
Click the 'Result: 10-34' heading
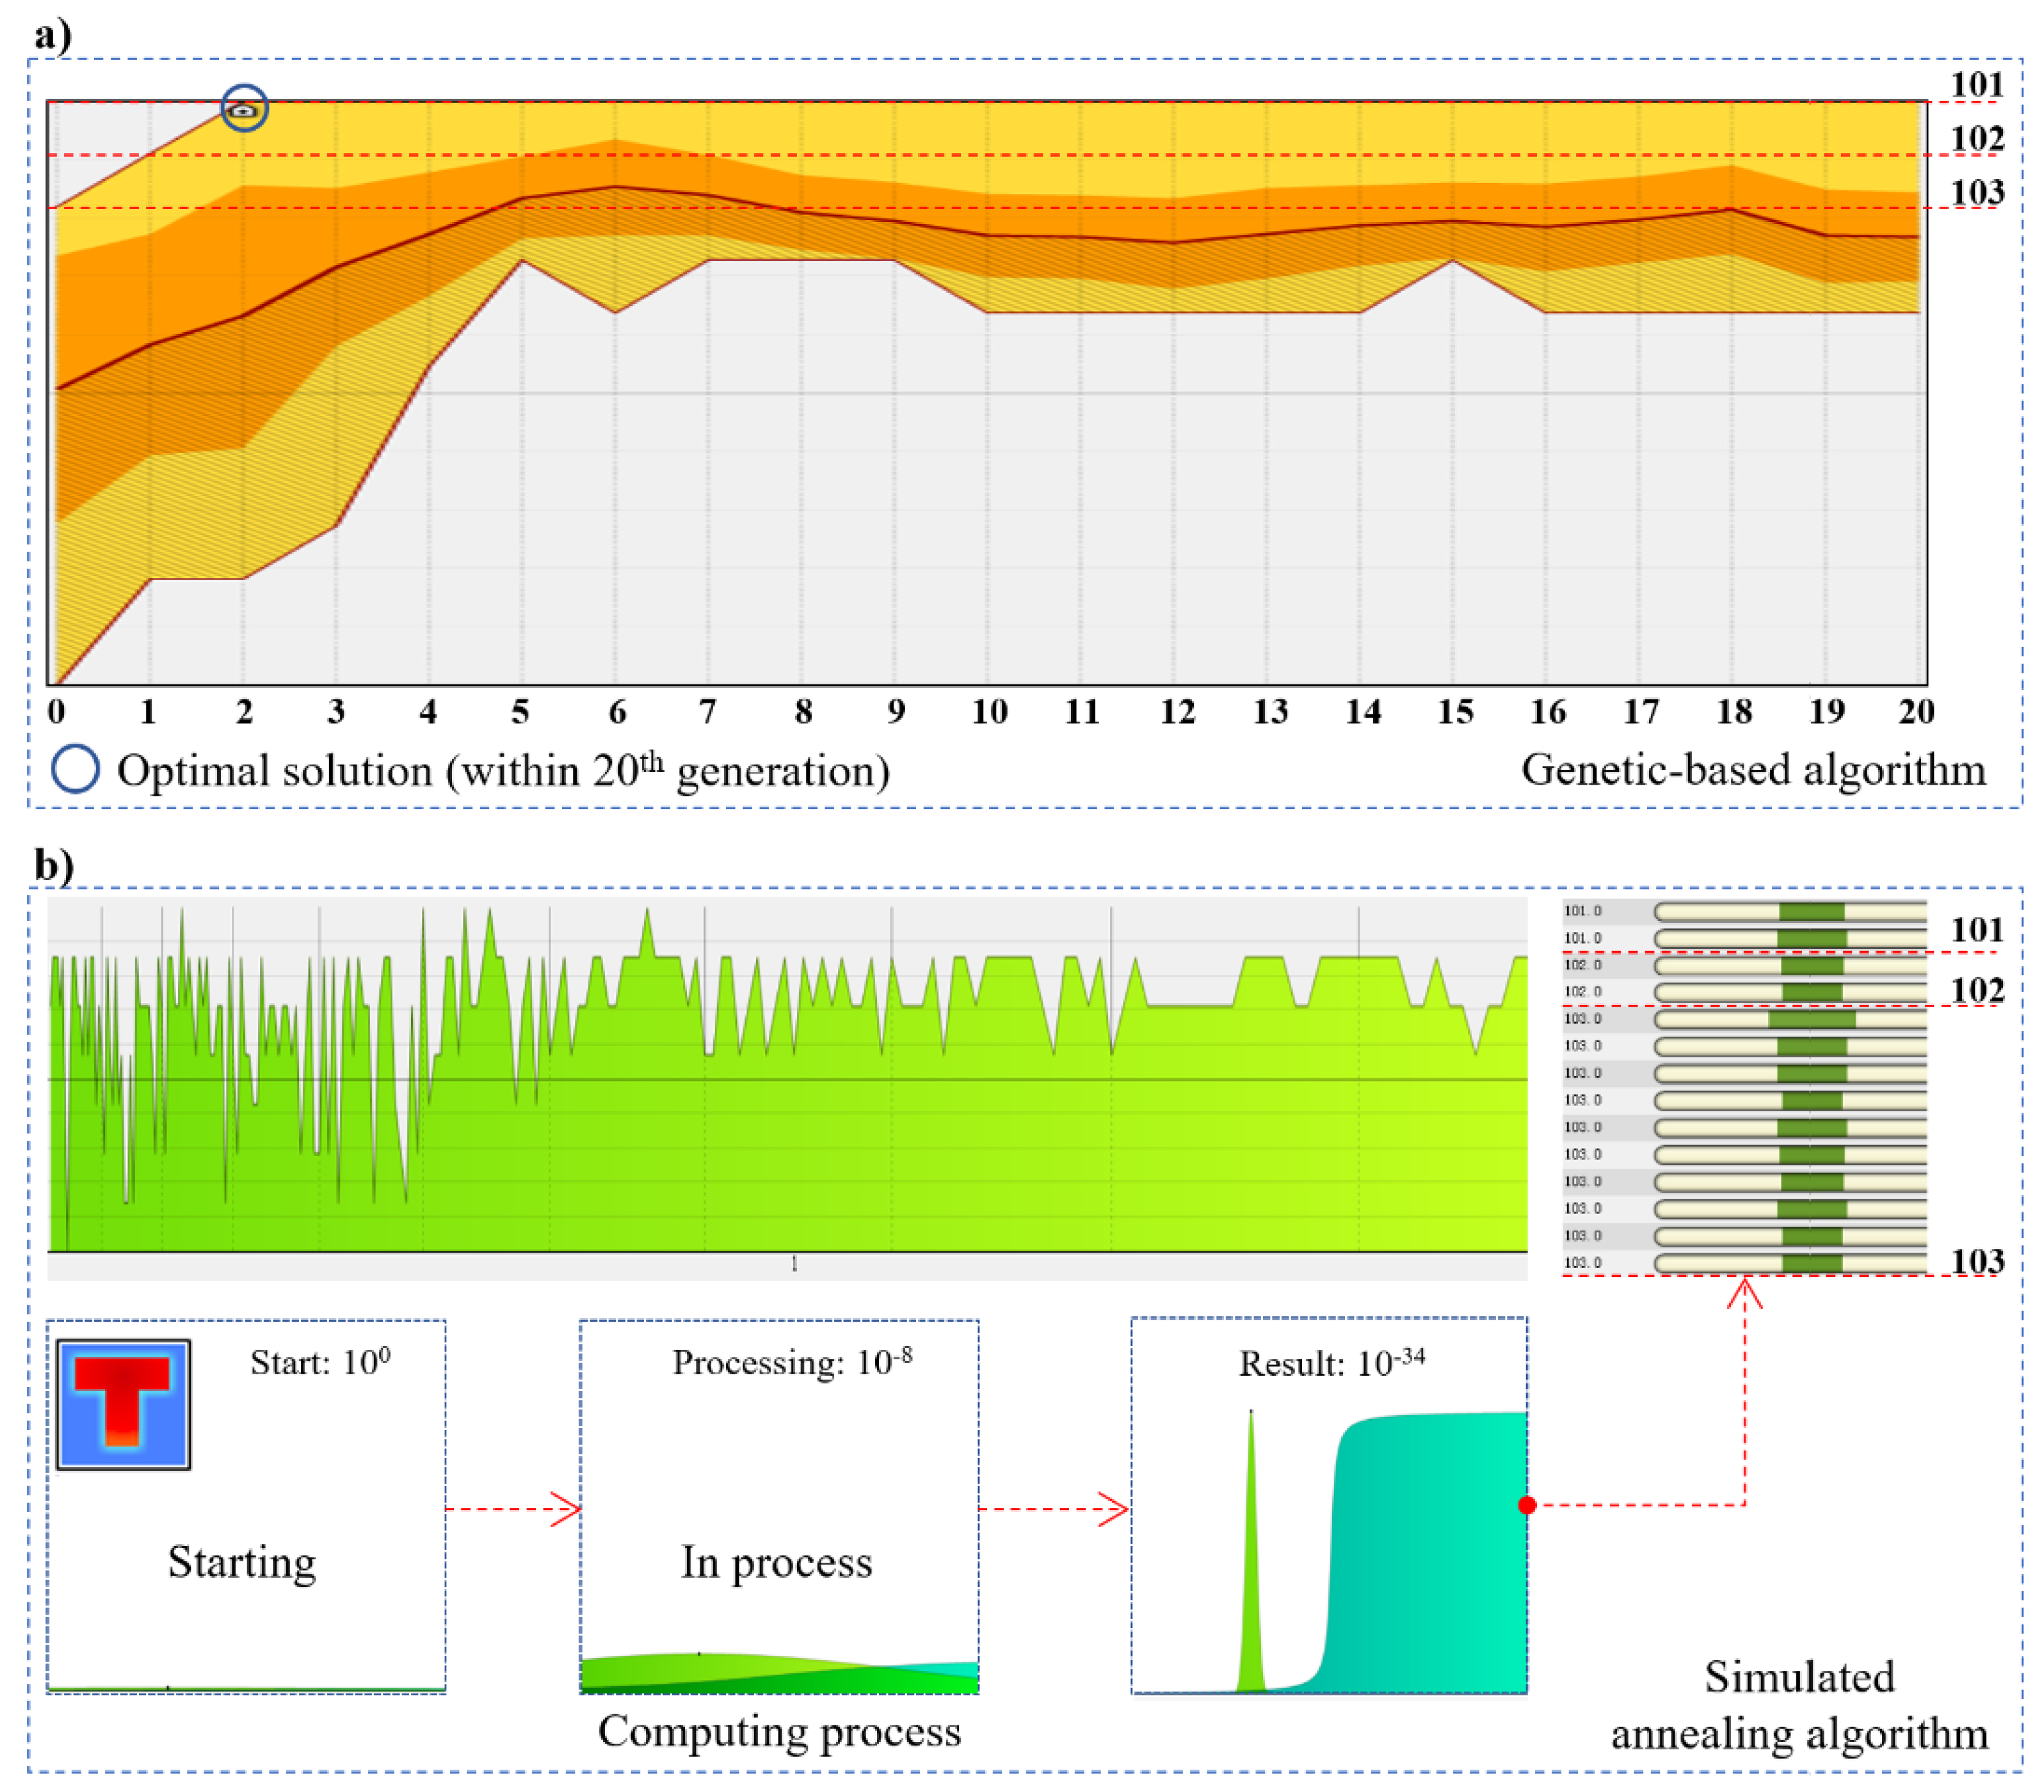(1331, 1364)
